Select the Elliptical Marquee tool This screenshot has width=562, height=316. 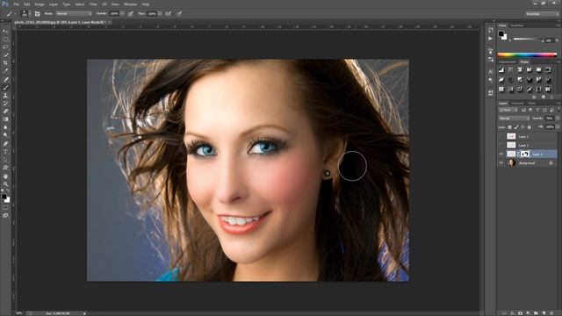point(5,39)
